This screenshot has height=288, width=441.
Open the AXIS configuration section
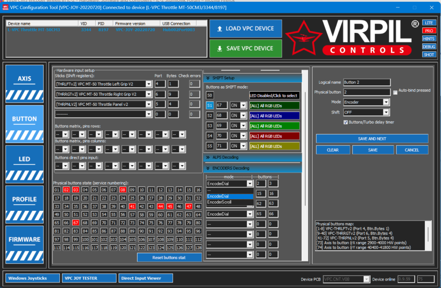pyautogui.click(x=25, y=79)
